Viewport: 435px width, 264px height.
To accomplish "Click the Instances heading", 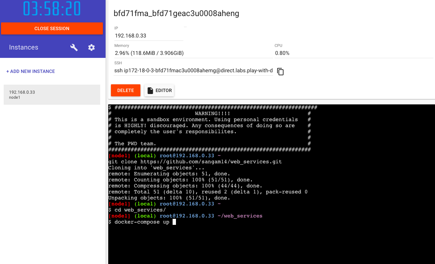I will coord(23,48).
